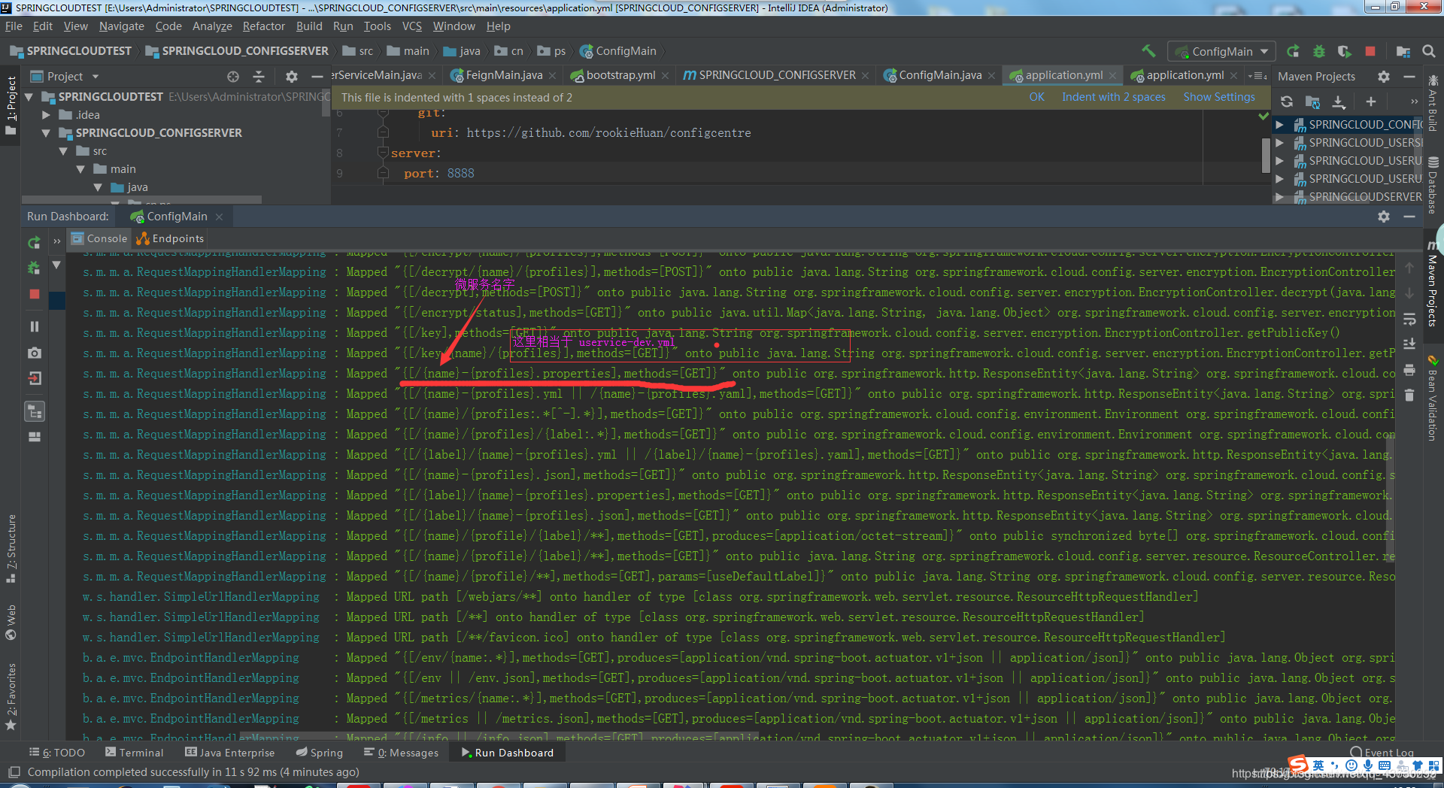Toggle the Run Dashboard configurations tree view
This screenshot has width=1444, height=788.
click(x=35, y=411)
